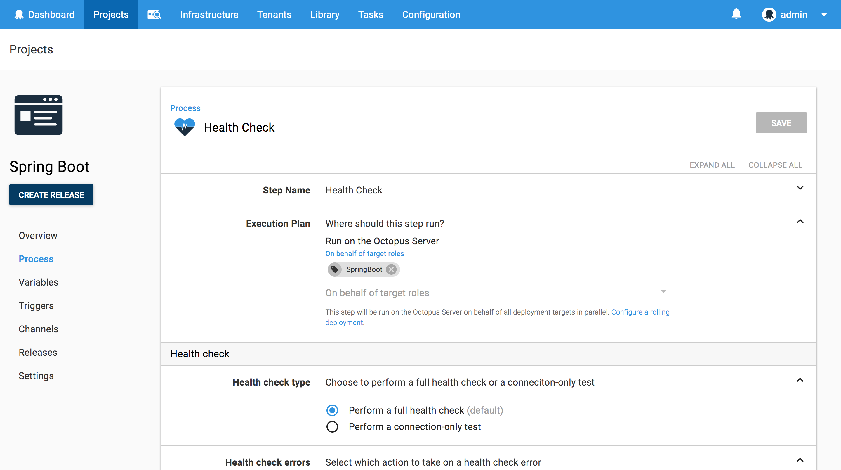The image size is (841, 470).
Task: Open the notifications bell
Action: 736,14
